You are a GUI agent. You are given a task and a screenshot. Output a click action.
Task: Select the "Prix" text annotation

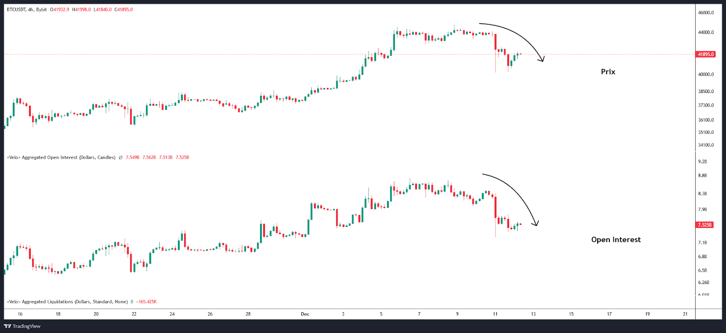(x=608, y=72)
